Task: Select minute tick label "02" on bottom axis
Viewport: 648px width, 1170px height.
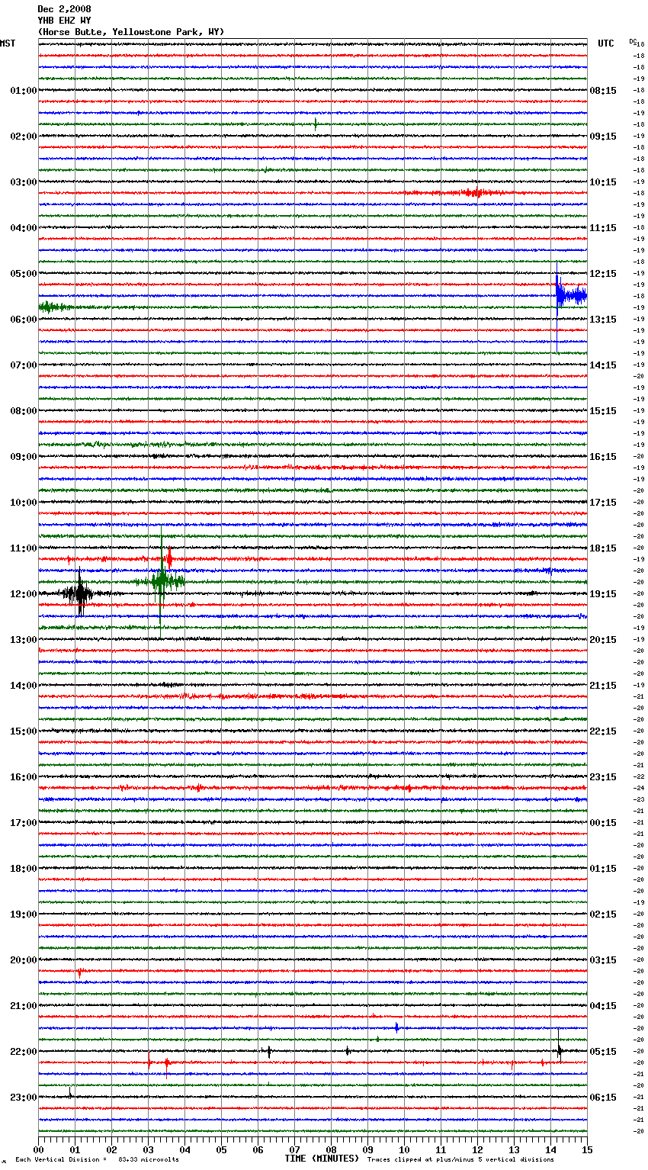Action: pyautogui.click(x=111, y=1149)
